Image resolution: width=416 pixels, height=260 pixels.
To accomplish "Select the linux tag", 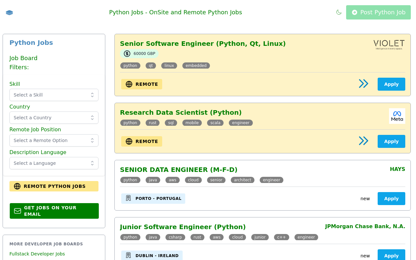I will (x=169, y=66).
